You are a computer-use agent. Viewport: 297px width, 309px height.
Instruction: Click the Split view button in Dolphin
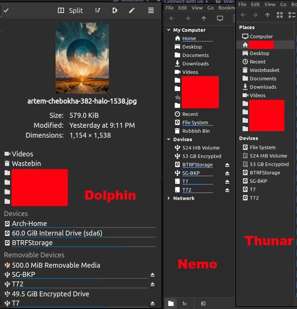coord(70,10)
